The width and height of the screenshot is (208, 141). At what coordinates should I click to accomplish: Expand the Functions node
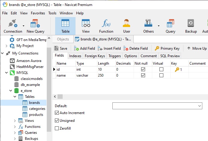tap(15, 127)
